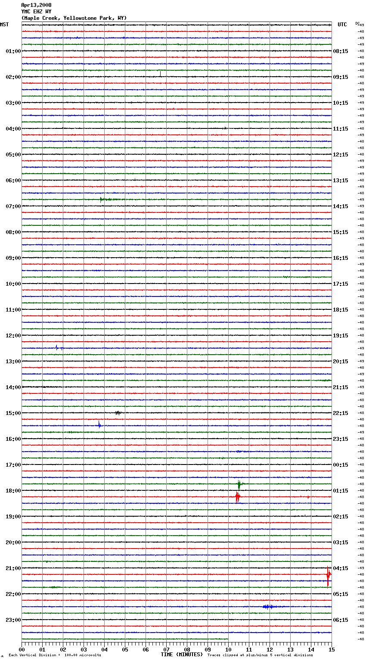Click the 06:15 UTC time label
The width and height of the screenshot is (366, 661).
point(341,620)
